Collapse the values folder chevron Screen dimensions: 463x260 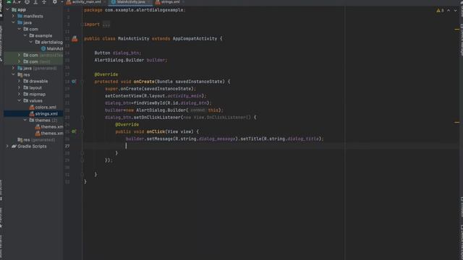pos(20,101)
